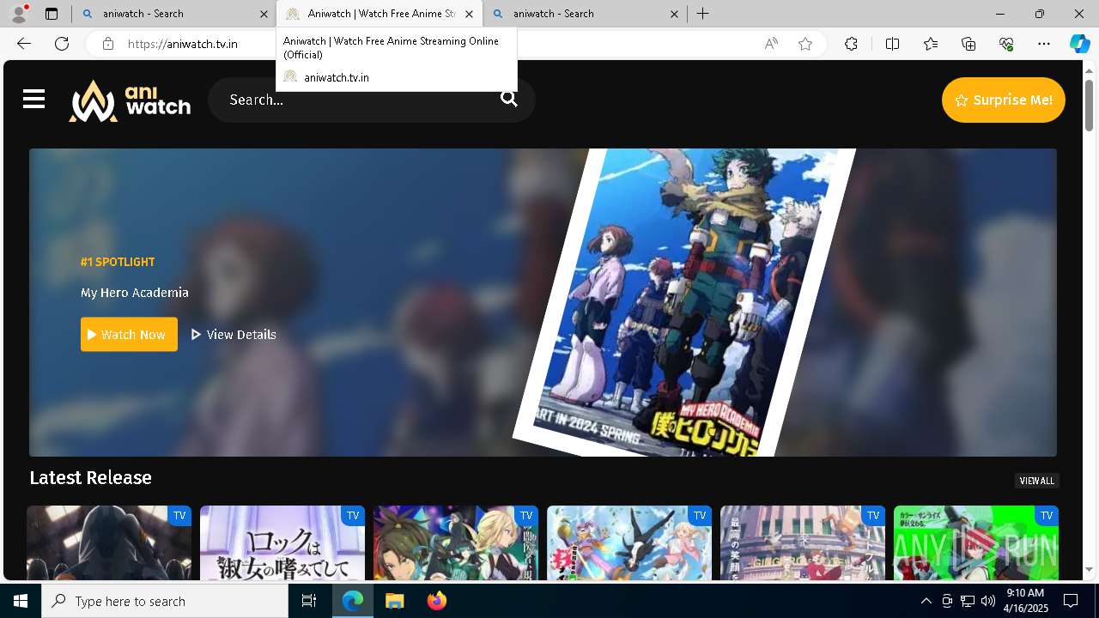This screenshot has width=1099, height=618.
Task: Open the Read aloud icon
Action: click(x=771, y=44)
